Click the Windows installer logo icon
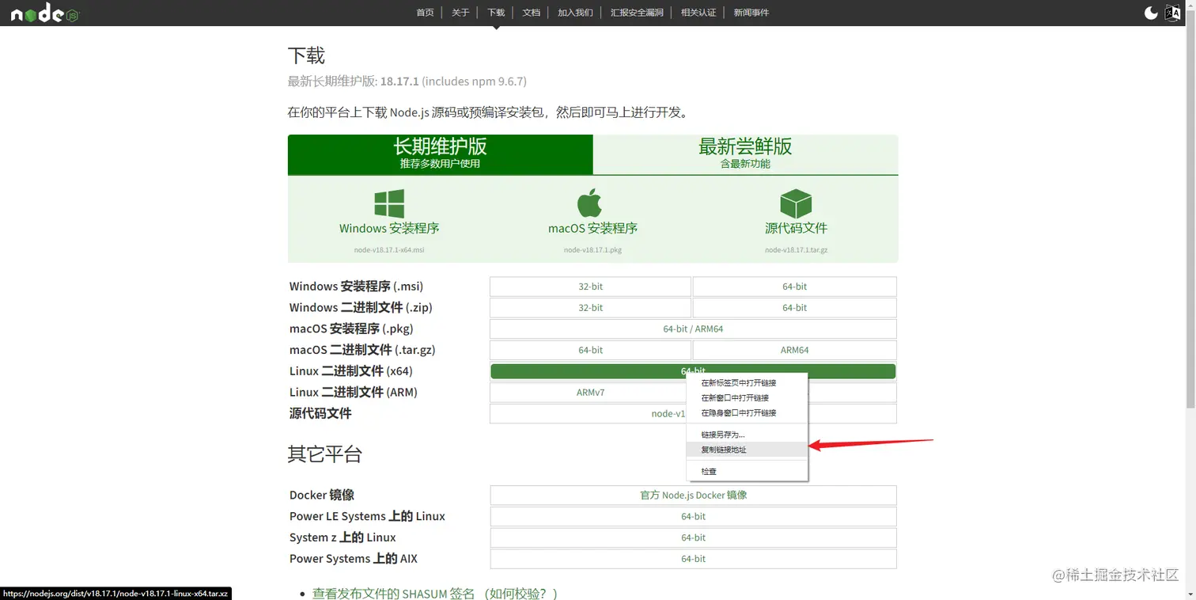 [x=389, y=203]
